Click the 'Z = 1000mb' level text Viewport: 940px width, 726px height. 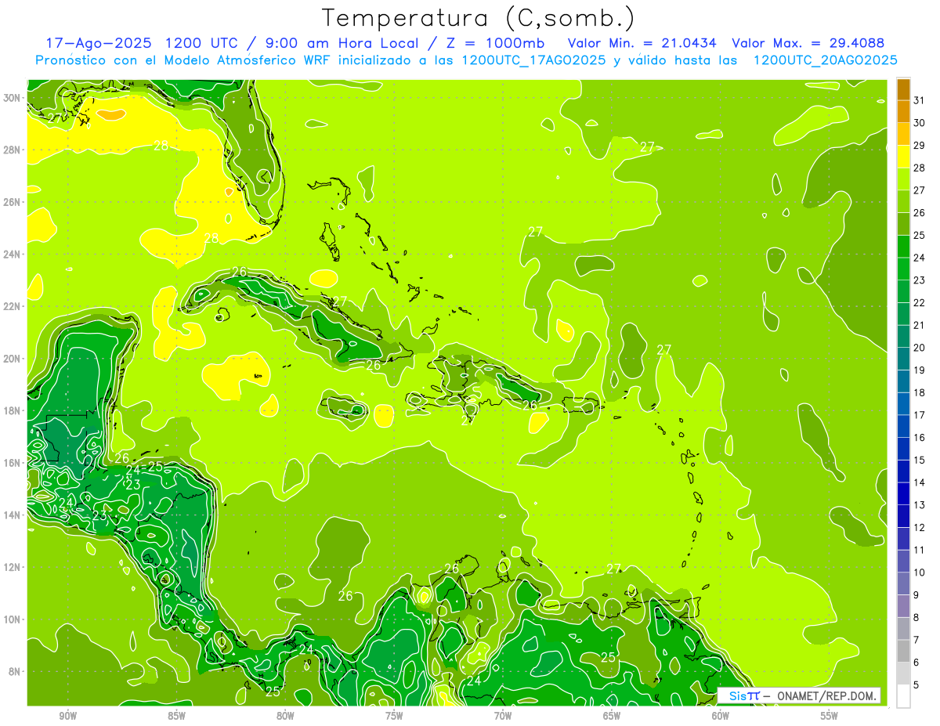coord(495,43)
